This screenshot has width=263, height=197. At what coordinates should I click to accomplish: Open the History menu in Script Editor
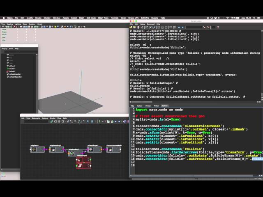pyautogui.click(x=142, y=24)
